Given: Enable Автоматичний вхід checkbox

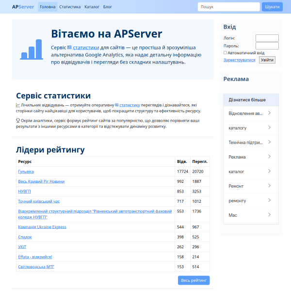Looking at the screenshot, I should (x=225, y=53).
